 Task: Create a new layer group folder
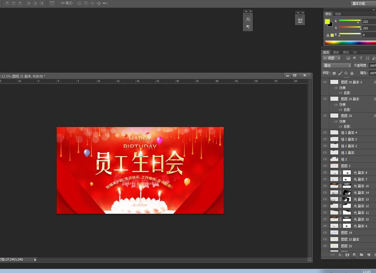pyautogui.click(x=361, y=255)
